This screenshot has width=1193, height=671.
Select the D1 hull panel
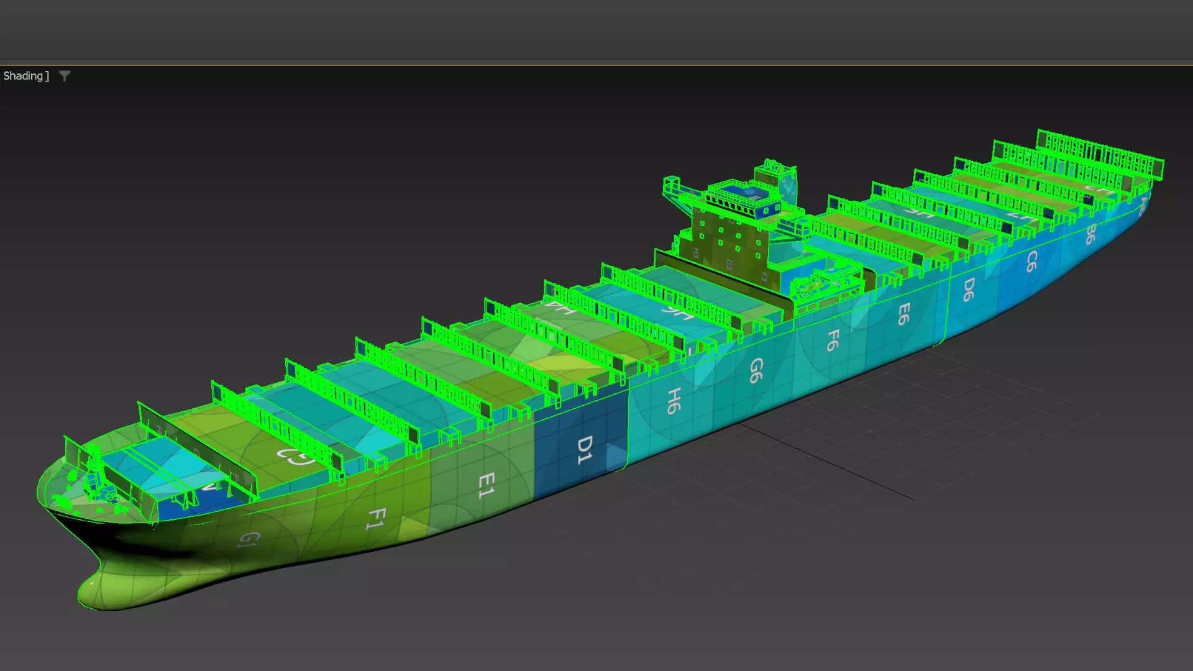(584, 450)
